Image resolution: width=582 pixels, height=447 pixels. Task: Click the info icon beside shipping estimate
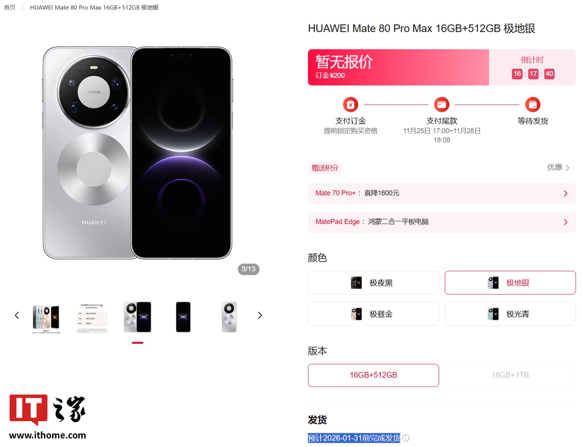click(406, 438)
